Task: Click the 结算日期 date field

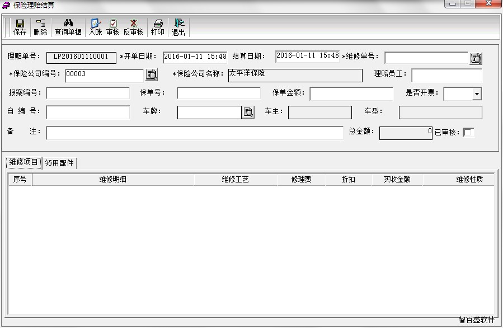Action: (x=307, y=56)
